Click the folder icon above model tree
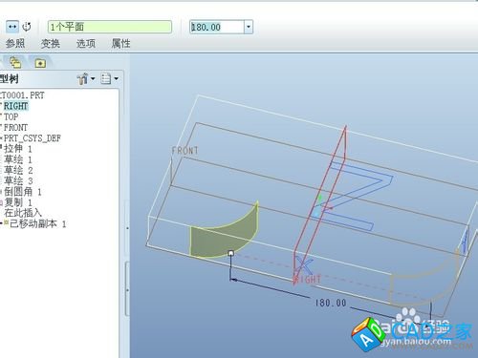Viewport: 478px width, 358px height. point(40,63)
